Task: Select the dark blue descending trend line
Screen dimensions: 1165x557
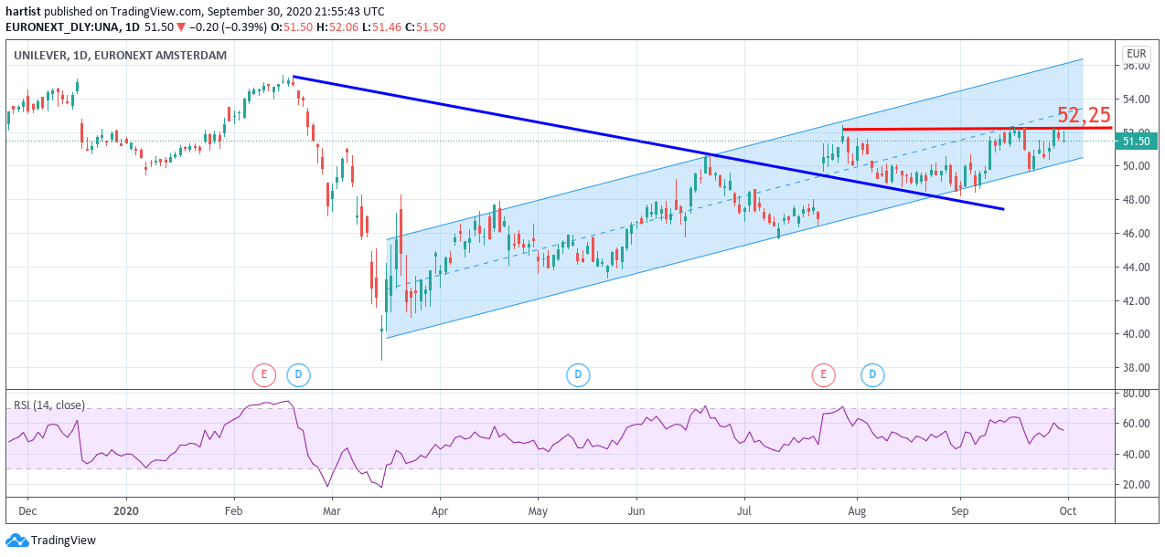Action: tap(648, 142)
